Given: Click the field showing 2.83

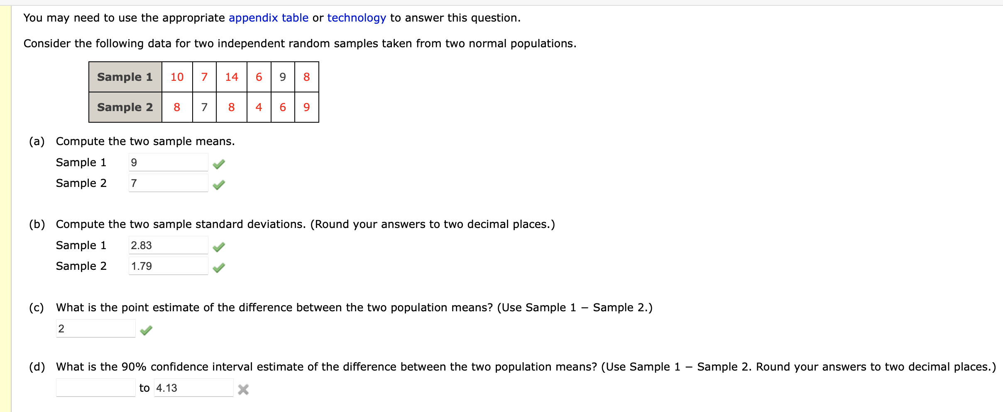Looking at the screenshot, I should 167,245.
